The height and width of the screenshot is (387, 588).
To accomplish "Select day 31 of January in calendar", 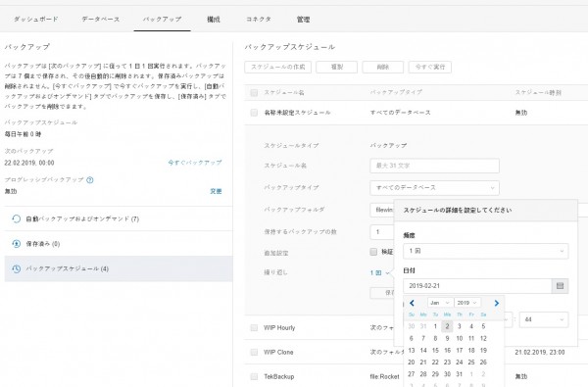I will [460, 374].
